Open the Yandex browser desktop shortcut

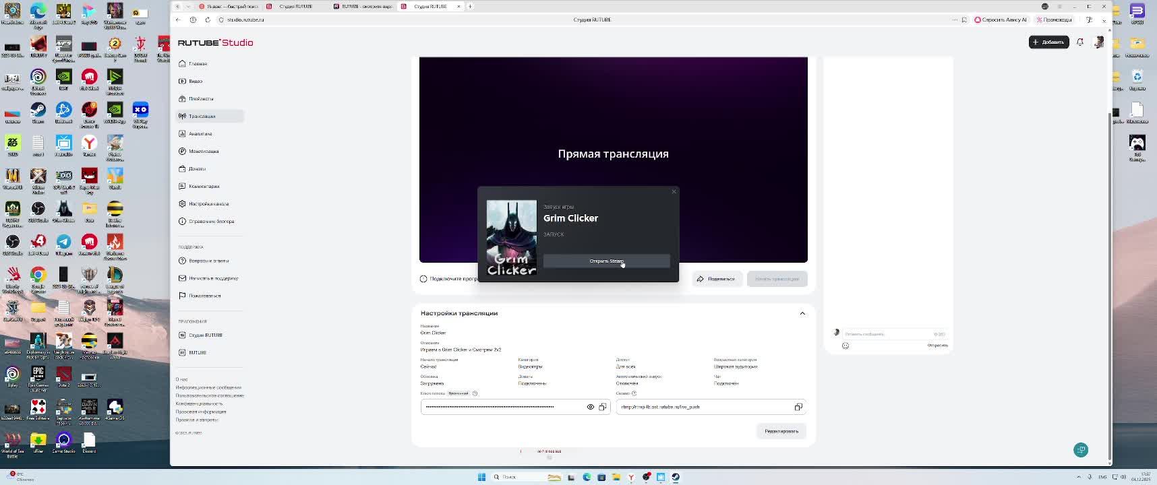(x=89, y=145)
